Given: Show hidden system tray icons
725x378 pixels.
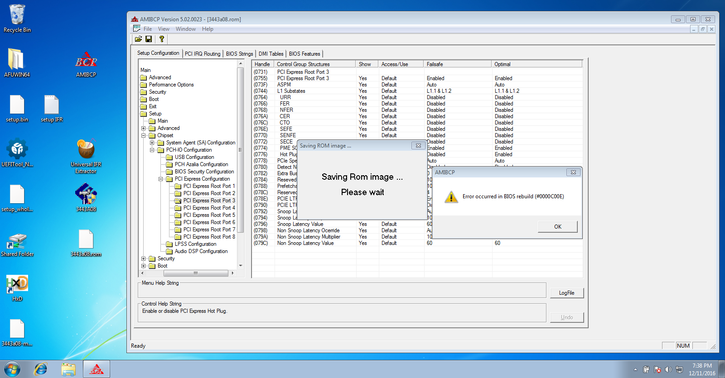Looking at the screenshot, I should 635,369.
